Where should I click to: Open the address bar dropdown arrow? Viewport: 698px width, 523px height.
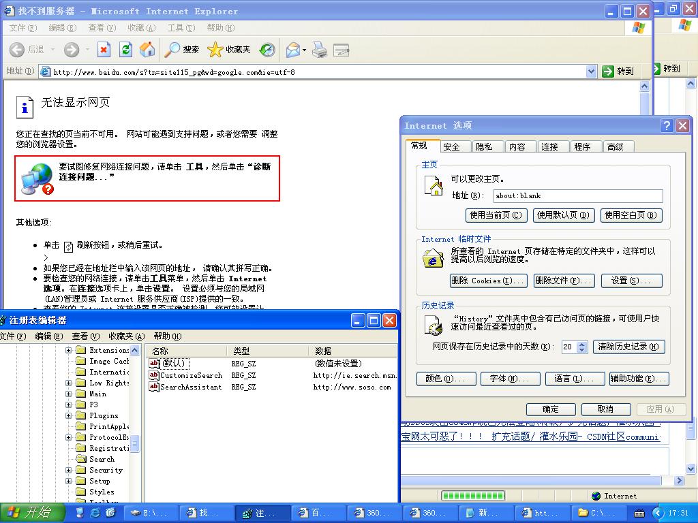[591, 72]
